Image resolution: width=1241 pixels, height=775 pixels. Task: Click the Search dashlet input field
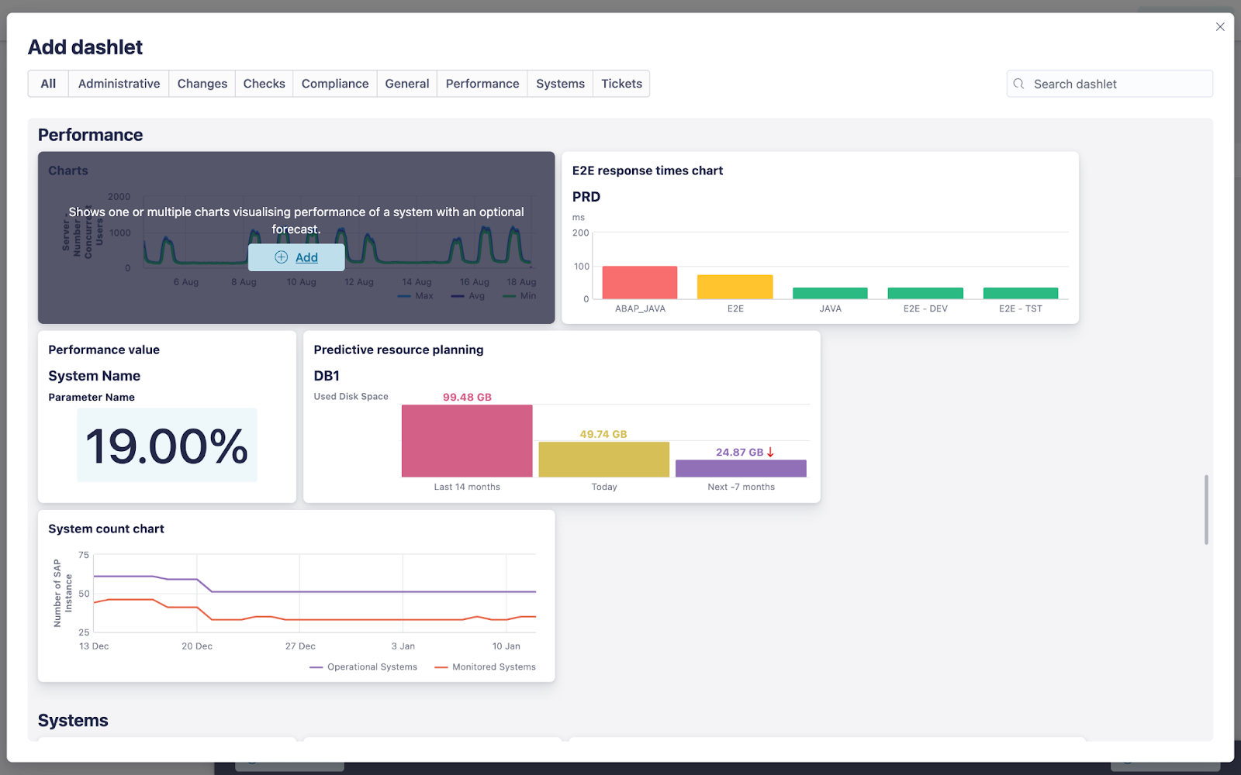pos(1117,84)
